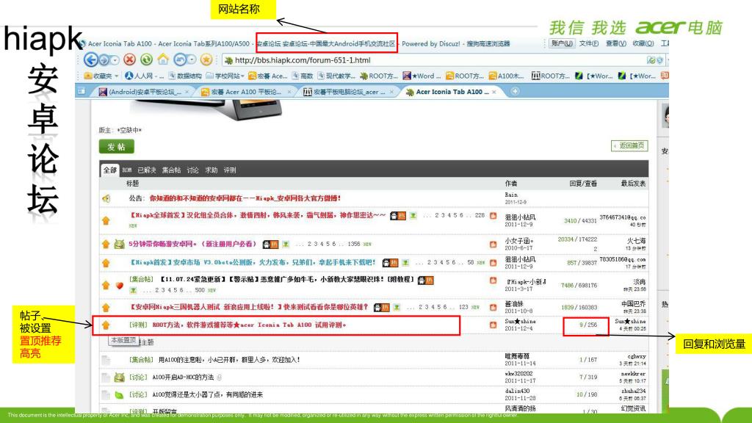This screenshot has width=752, height=423.
Task: Open the ROOT方法 acer Iconia Tab A100 thread
Action: pyautogui.click(x=249, y=325)
